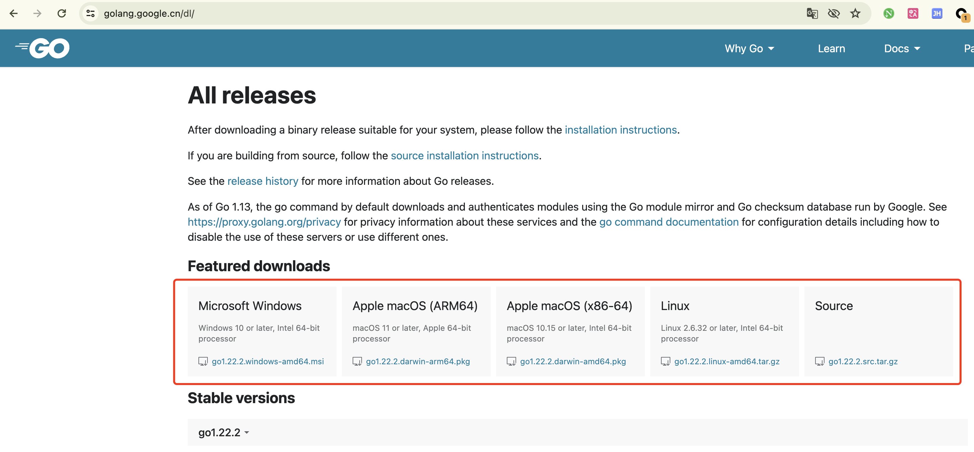Reload the page with refresh icon

62,14
